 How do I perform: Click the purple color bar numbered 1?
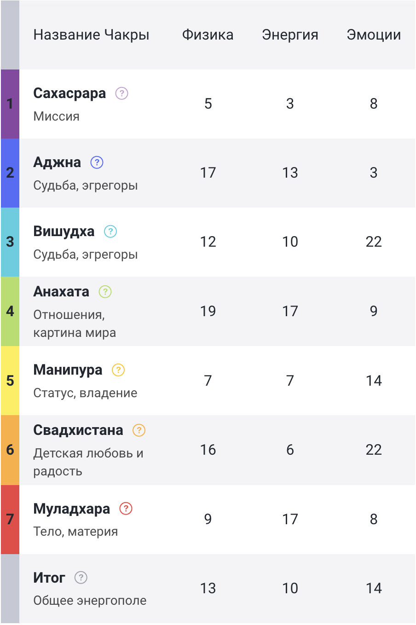pyautogui.click(x=10, y=104)
